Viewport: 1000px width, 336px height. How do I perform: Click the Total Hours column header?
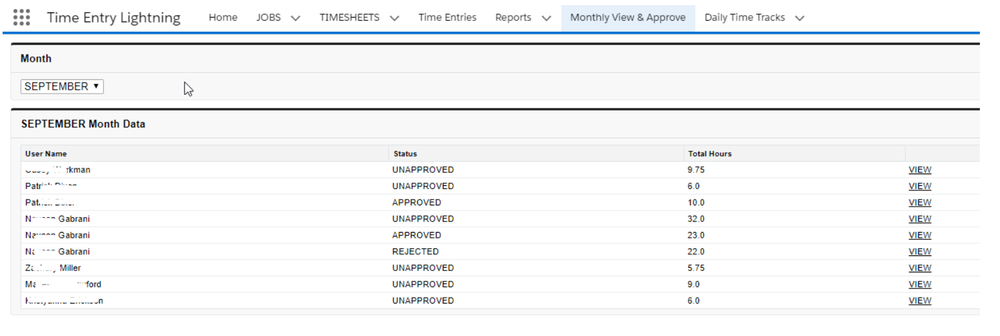(x=710, y=154)
